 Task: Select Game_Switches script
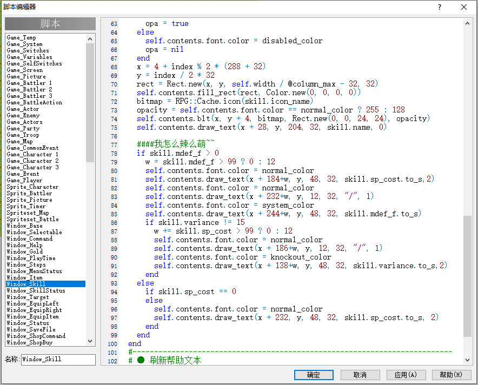tap(28, 50)
